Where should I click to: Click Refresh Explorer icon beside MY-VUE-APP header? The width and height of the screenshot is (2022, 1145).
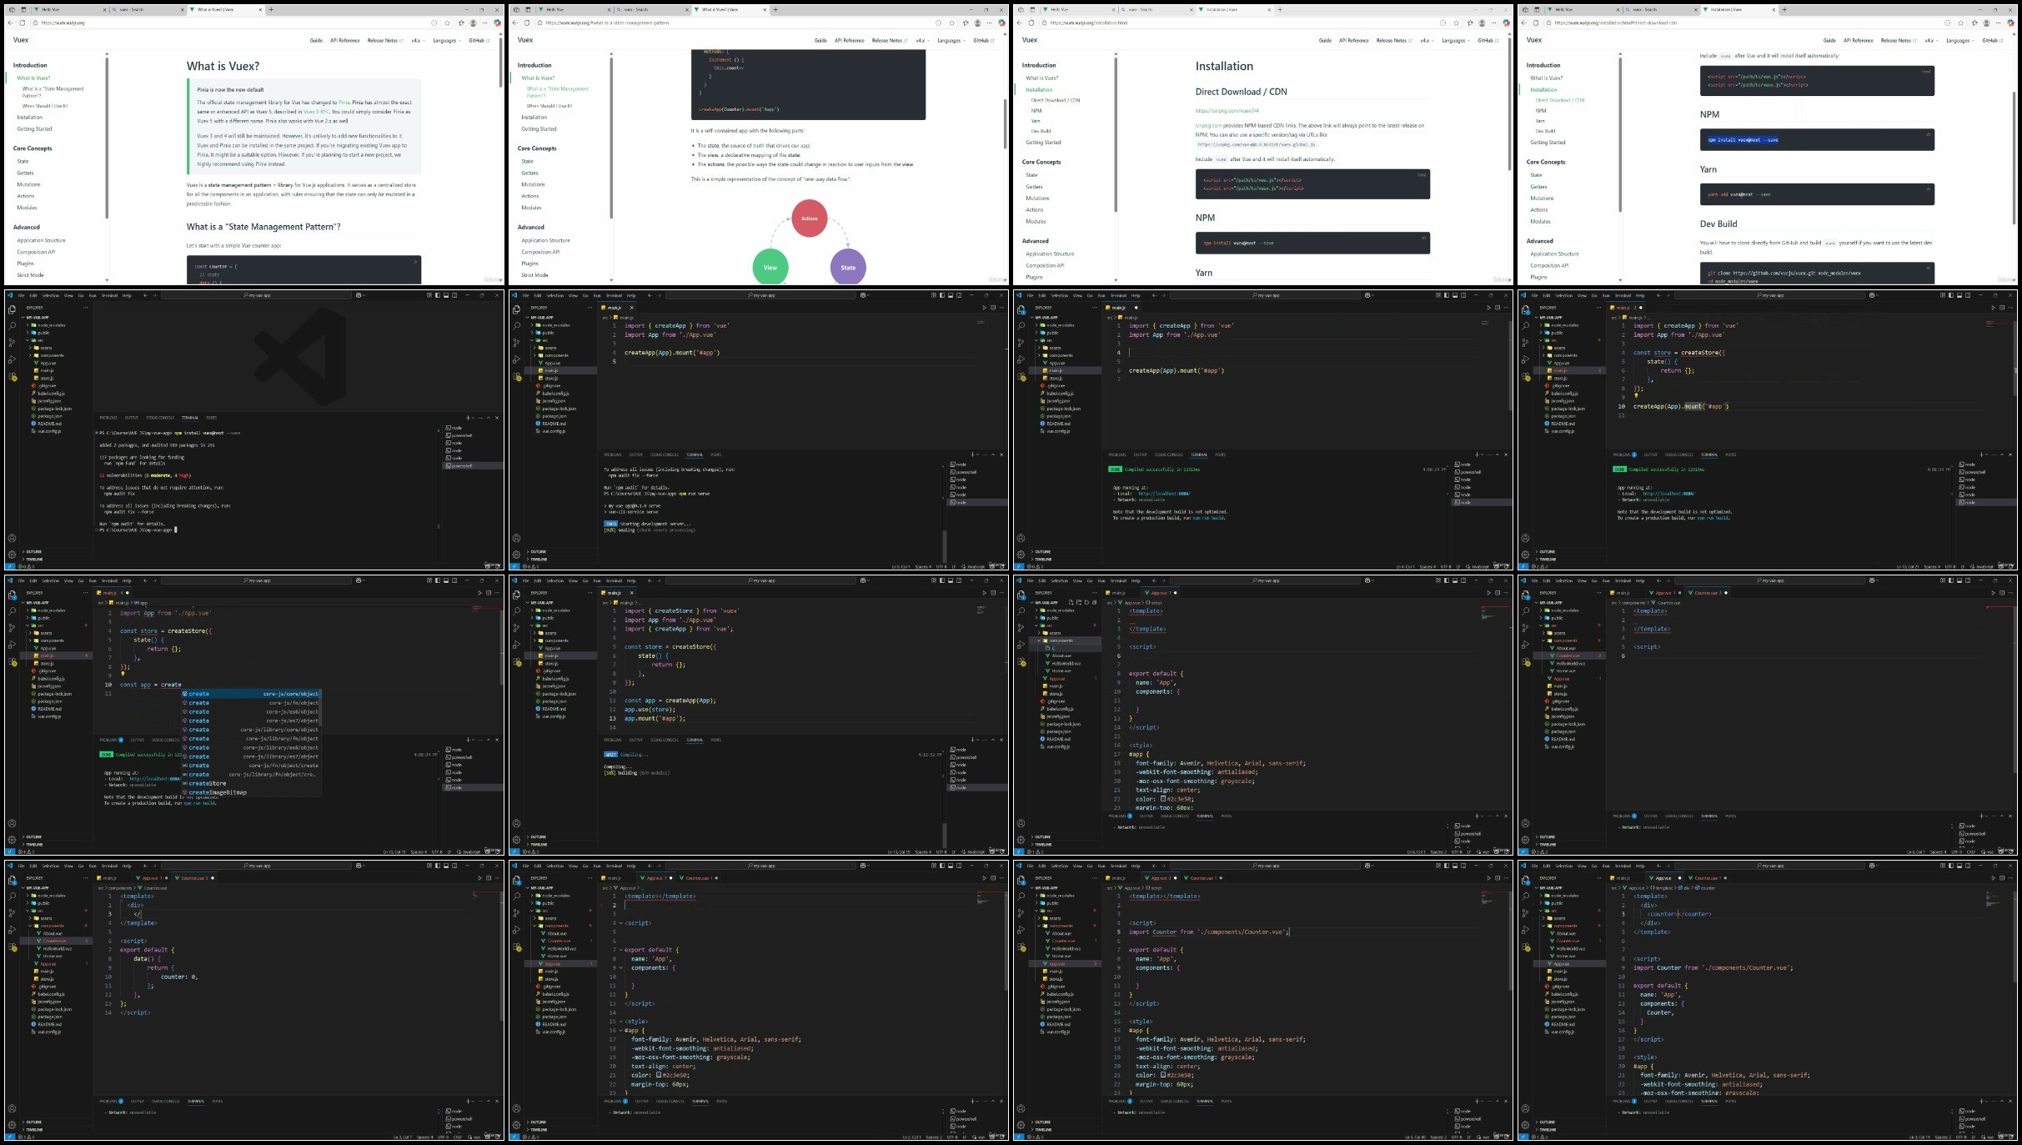coord(1086,602)
